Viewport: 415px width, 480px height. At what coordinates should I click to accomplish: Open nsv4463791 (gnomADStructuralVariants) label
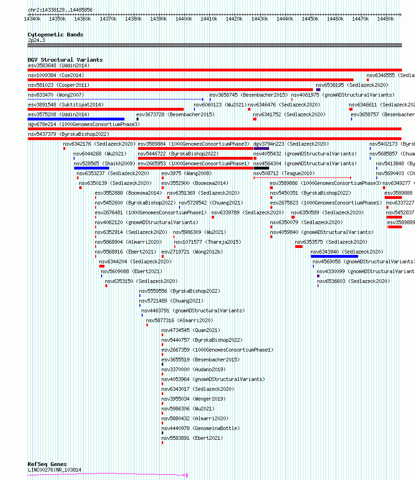193,311
